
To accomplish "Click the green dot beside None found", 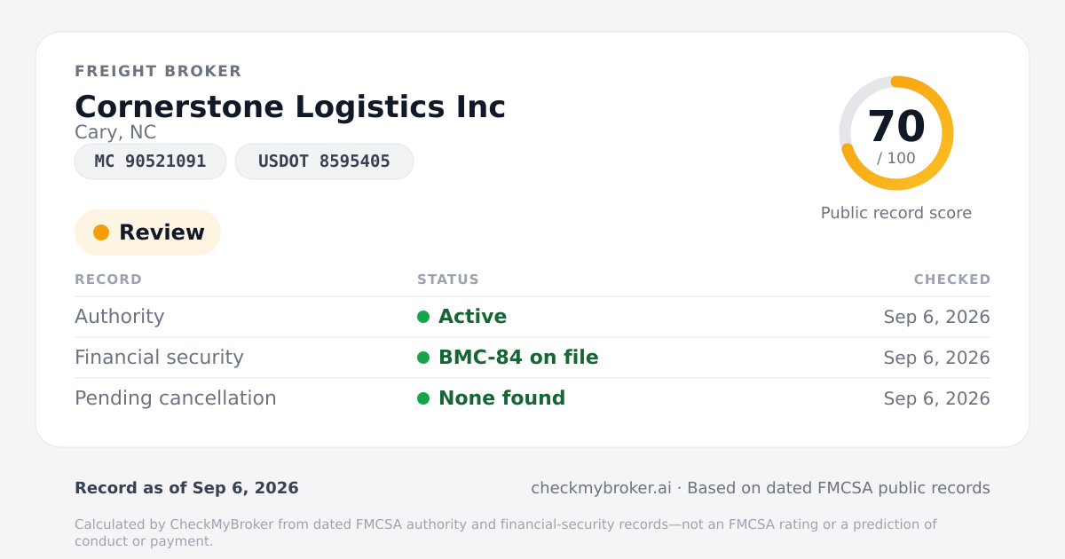I will 423,398.
